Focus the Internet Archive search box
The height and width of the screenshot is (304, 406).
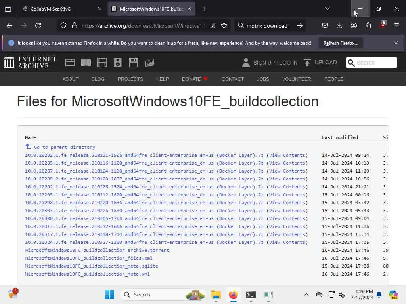tap(371, 63)
